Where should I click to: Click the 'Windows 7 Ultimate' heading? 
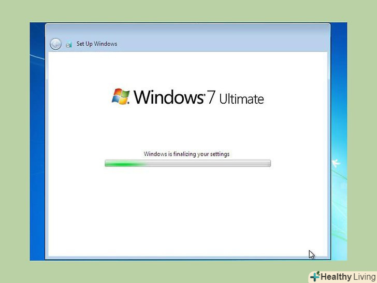pos(199,97)
